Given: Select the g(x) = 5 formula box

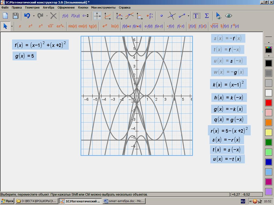Looking at the screenshot, I should (24, 56).
